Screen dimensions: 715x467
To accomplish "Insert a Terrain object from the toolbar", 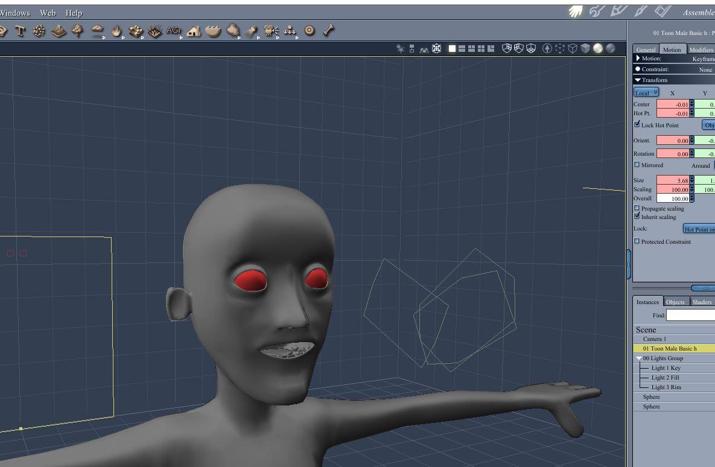I will [x=59, y=31].
